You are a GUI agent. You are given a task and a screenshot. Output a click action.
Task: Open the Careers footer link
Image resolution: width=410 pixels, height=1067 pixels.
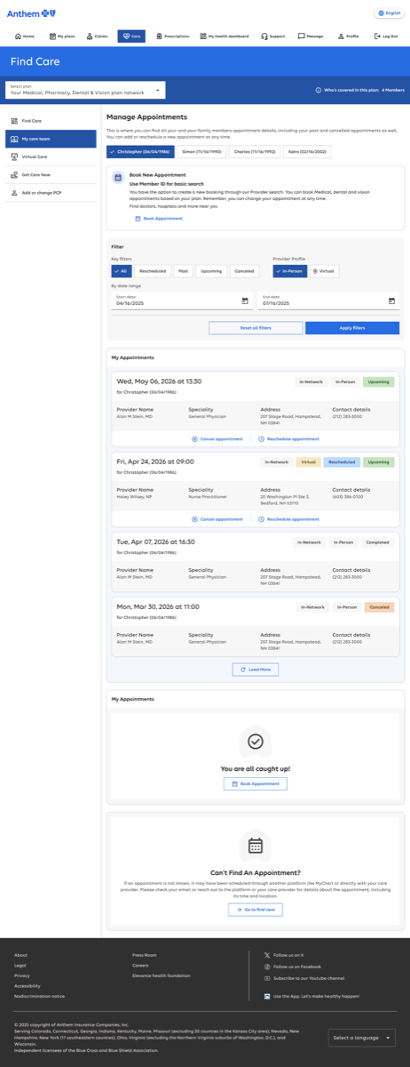(140, 966)
